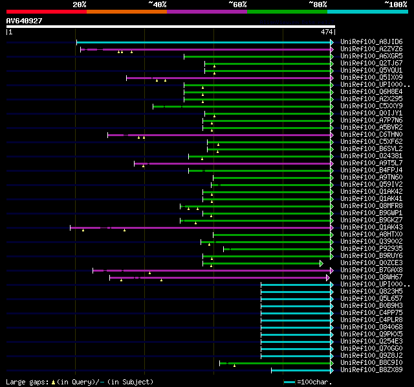Open hit UniRef100_Q5IX09
The width and height of the screenshot is (414, 387).
click(371, 78)
